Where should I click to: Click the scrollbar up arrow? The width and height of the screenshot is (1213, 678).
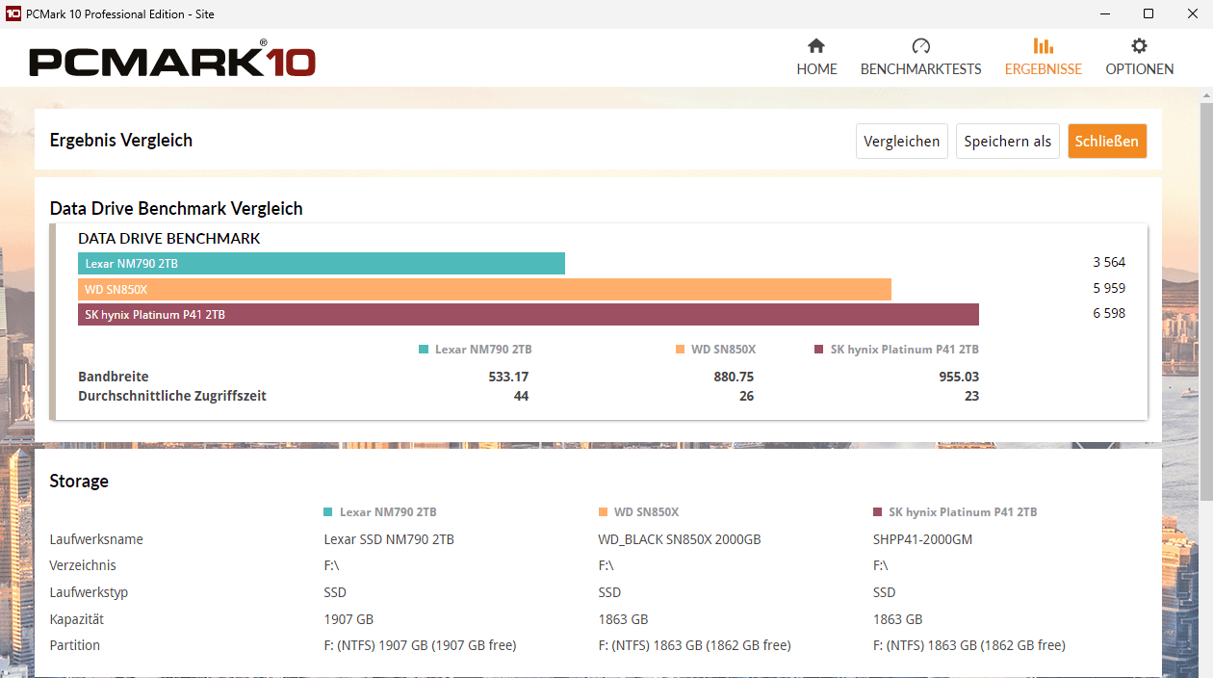coord(1206,93)
